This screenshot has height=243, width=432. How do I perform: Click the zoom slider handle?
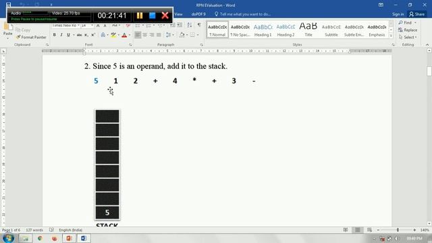(x=398, y=230)
